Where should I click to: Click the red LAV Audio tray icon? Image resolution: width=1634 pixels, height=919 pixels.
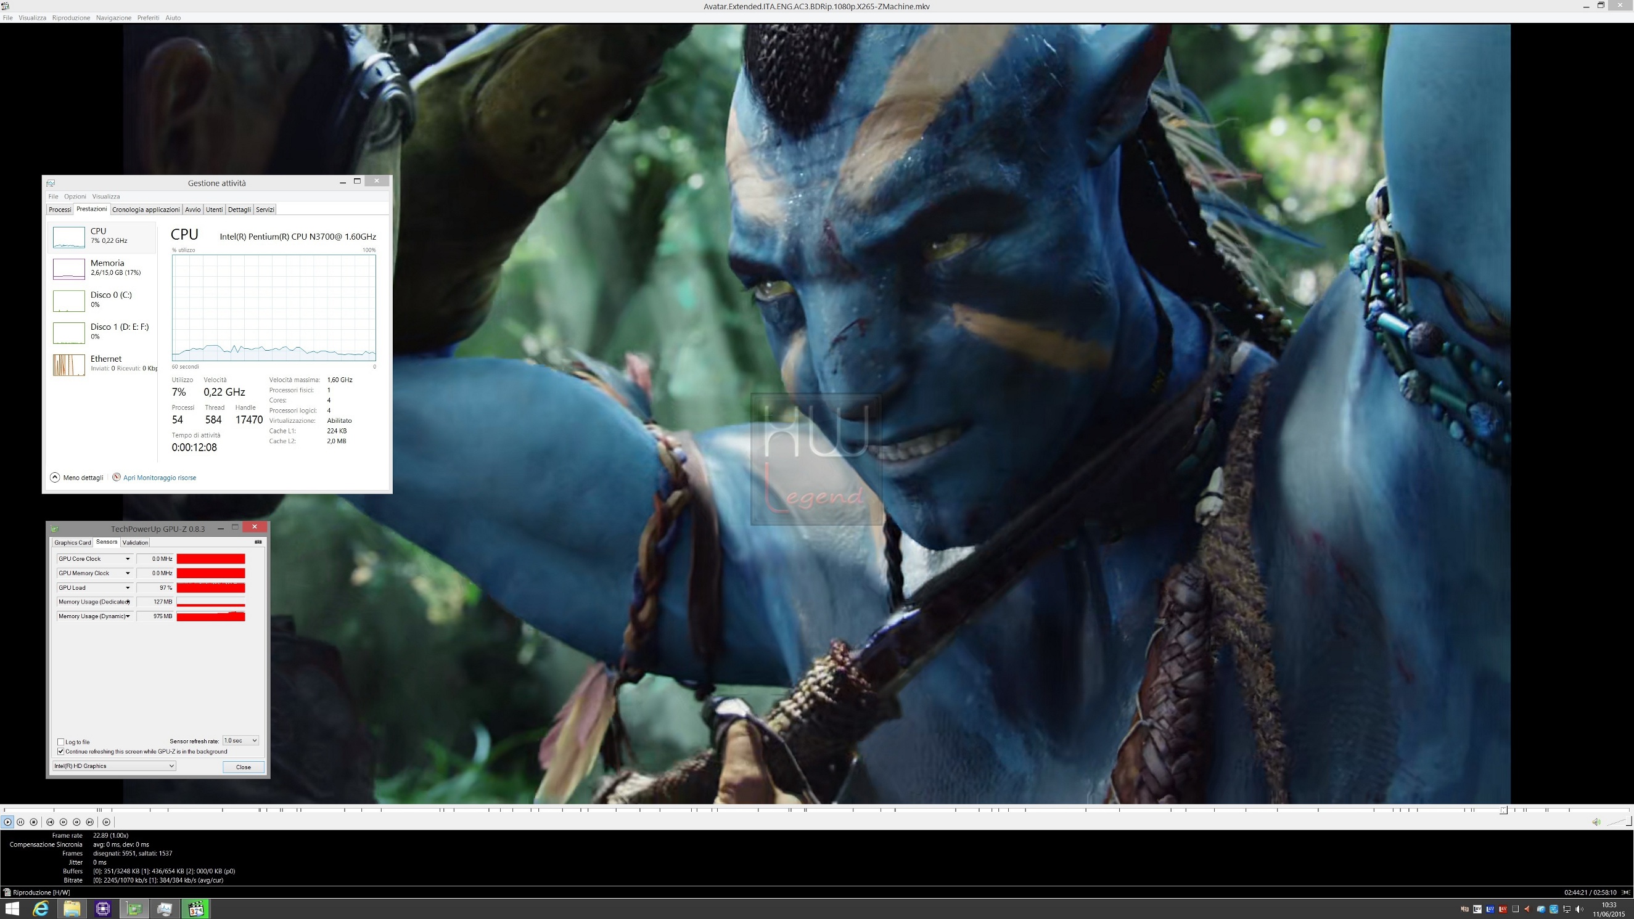[1503, 910]
